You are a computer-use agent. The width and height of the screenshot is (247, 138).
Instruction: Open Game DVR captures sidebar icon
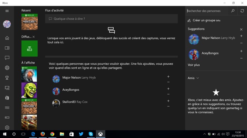7,88
